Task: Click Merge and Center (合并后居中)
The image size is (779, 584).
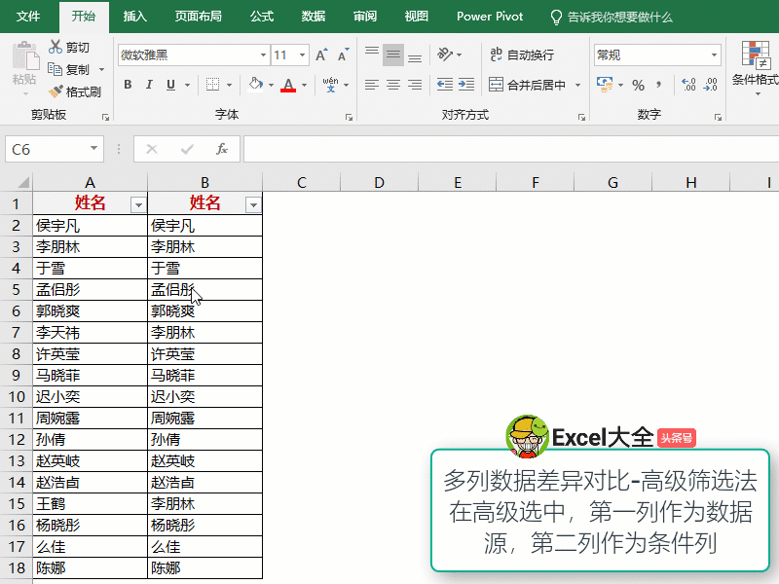Action: click(x=527, y=85)
